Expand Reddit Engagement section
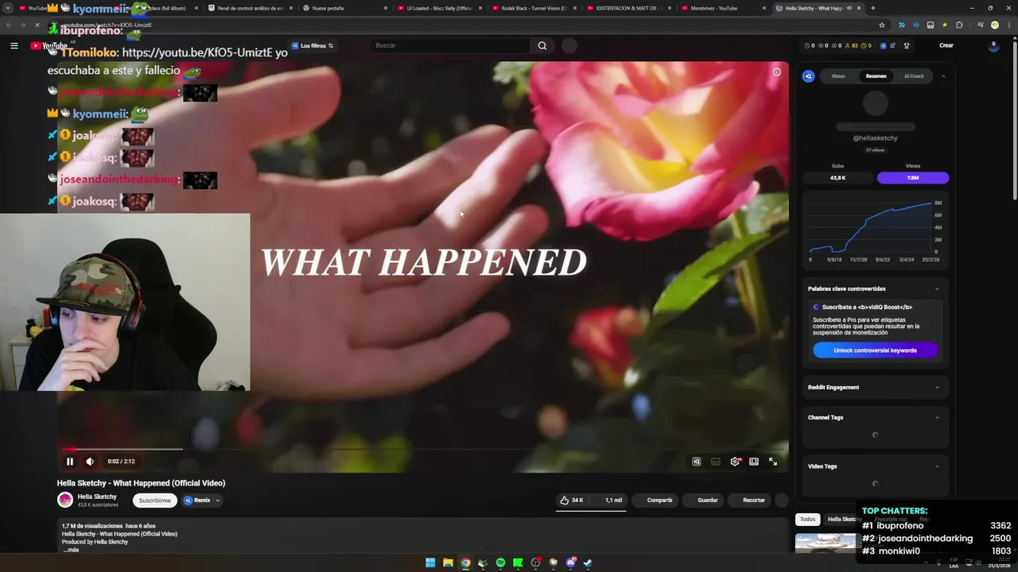The height and width of the screenshot is (572, 1018). click(937, 388)
